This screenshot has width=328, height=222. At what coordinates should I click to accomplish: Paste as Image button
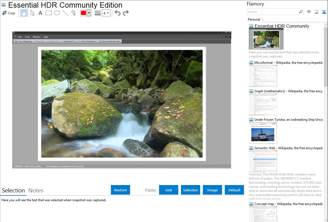coord(212,190)
